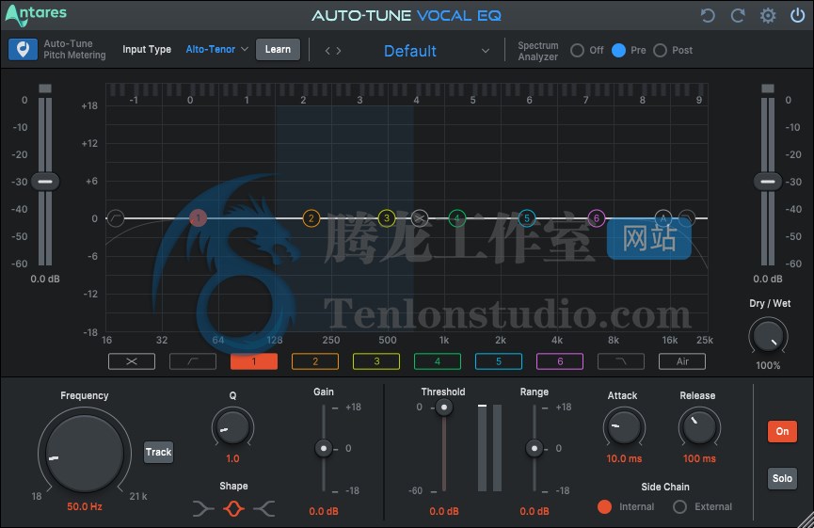The width and height of the screenshot is (814, 528).
Task: Select green band 4 node on graph
Action: coord(456,218)
